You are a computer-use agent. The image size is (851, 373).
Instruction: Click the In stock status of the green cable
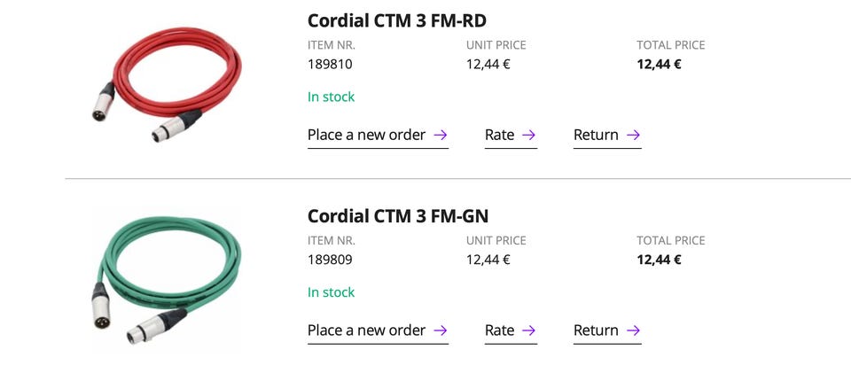(331, 292)
